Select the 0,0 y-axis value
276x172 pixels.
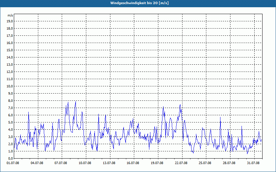tap(11, 158)
